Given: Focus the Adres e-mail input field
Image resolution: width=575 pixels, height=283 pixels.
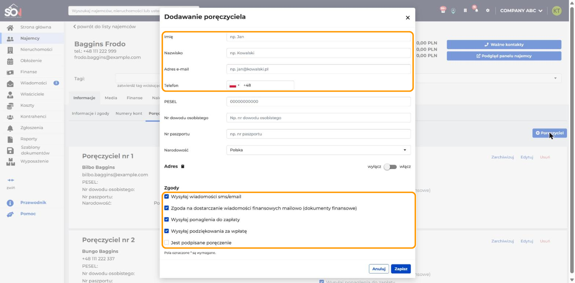Looking at the screenshot, I should (319, 69).
